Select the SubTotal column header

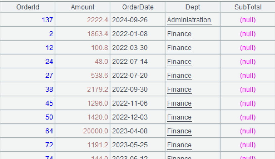[248, 7]
